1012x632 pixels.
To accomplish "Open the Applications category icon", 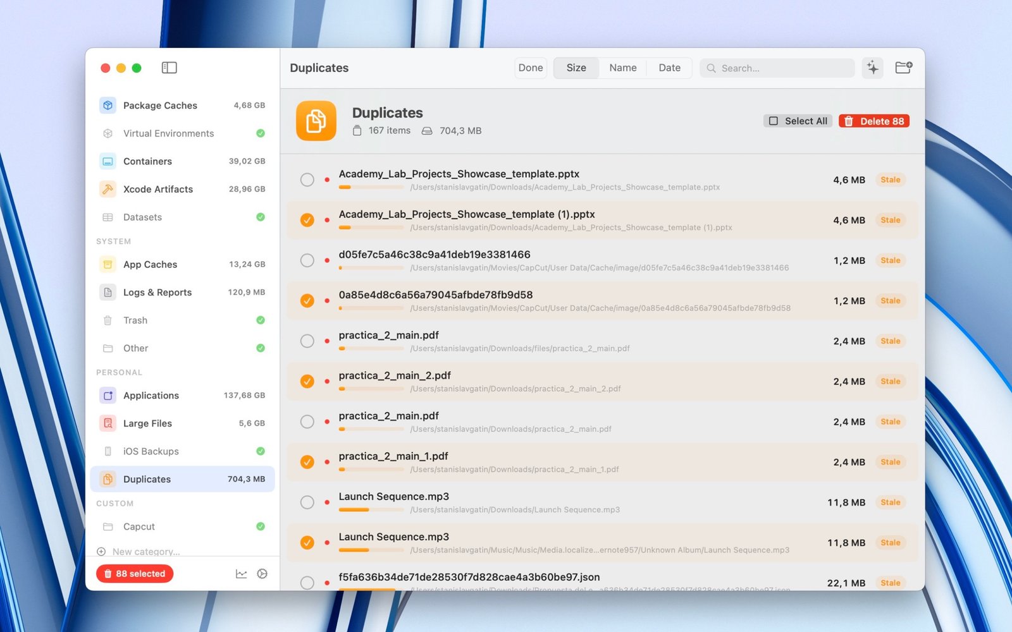I will [x=108, y=396].
